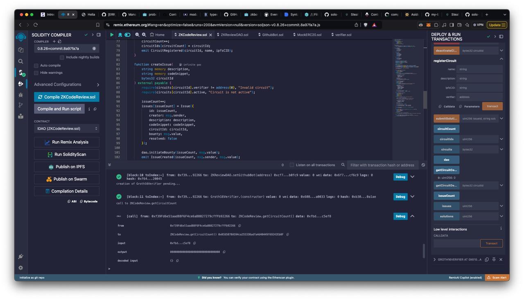Toggle Listen on all transactions checkbox
Image resolution: width=524 pixels, height=300 pixels.
[x=292, y=165]
